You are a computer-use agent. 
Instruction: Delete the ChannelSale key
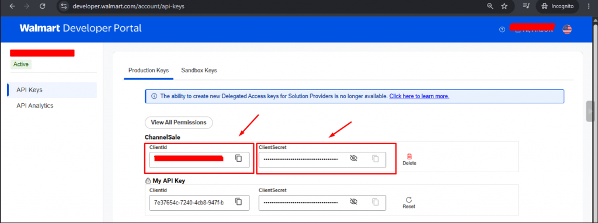(x=409, y=159)
